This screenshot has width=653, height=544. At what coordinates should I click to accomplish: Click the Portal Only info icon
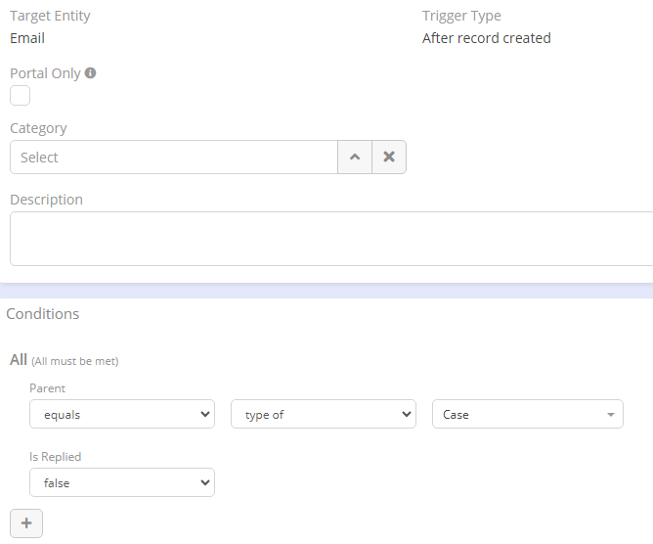pyautogui.click(x=91, y=73)
